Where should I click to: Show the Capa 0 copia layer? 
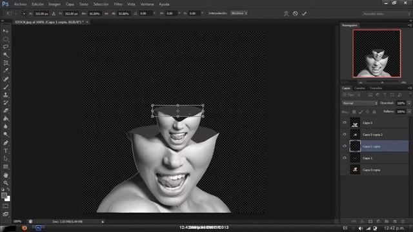click(345, 169)
